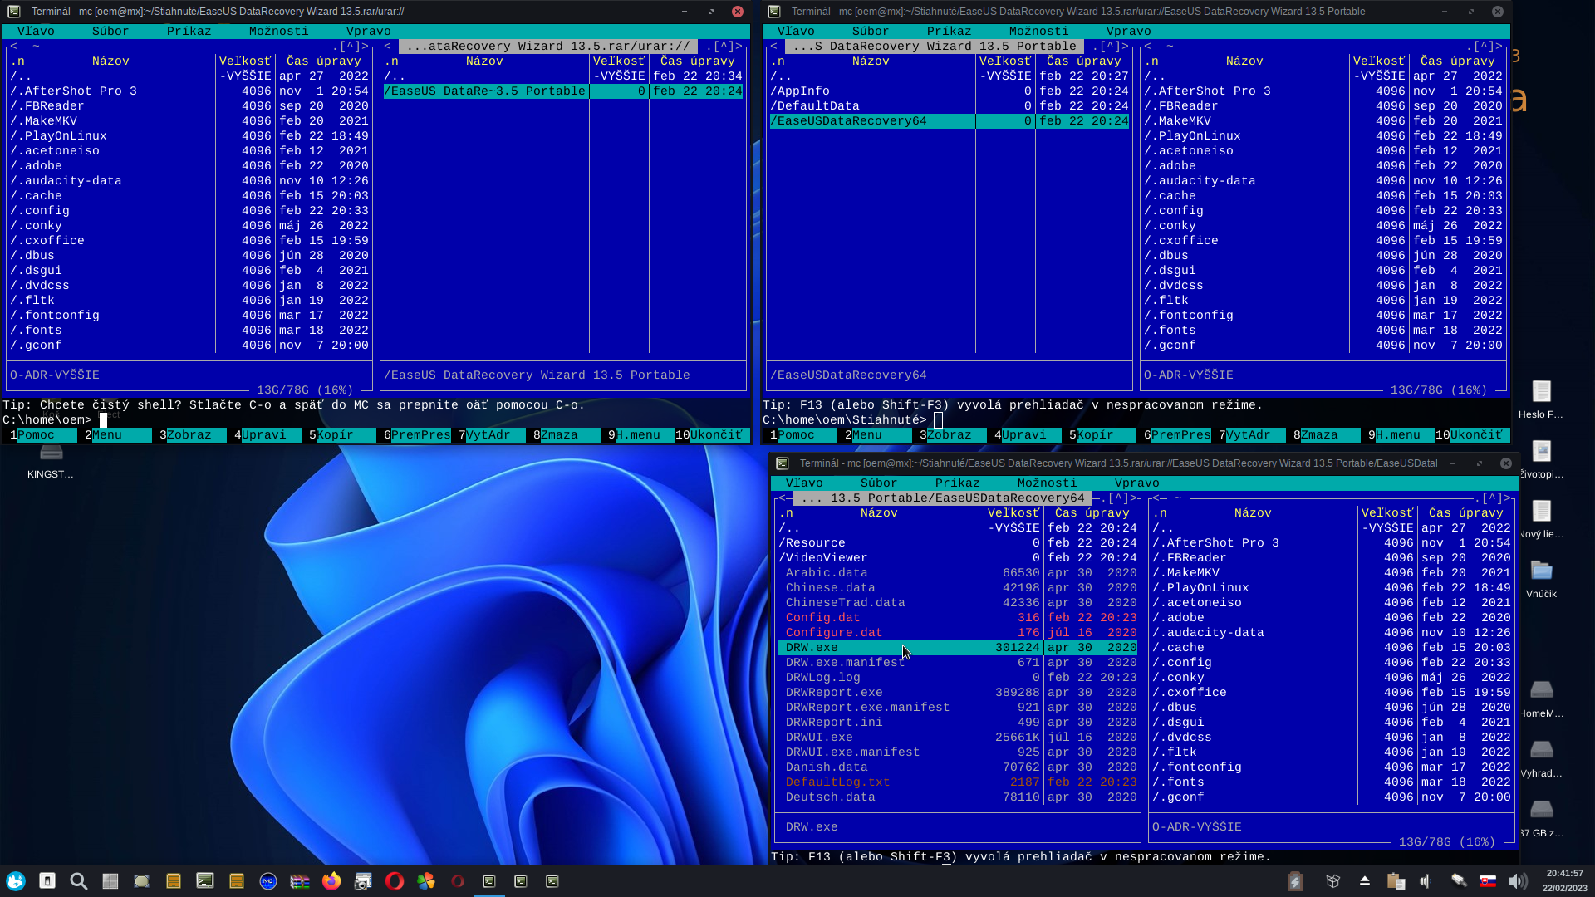Screen dimensions: 1595x897
Task: Click the eject tray icon
Action: pos(1365,881)
